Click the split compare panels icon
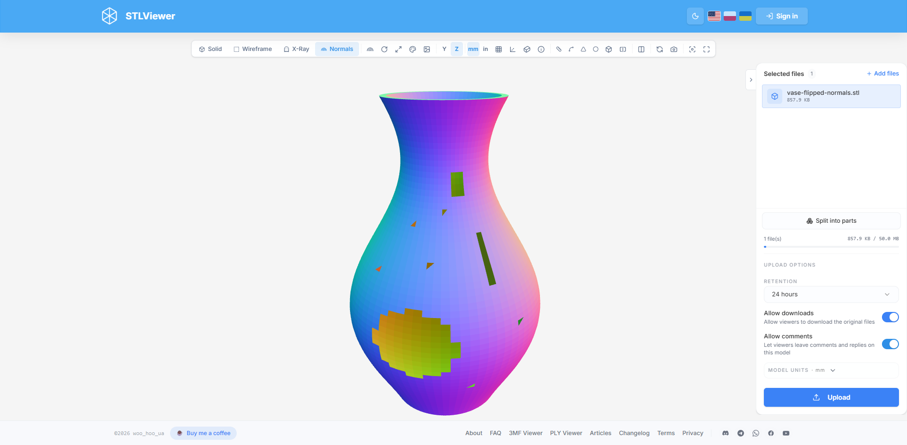Viewport: 907px width, 445px height. 641,49
